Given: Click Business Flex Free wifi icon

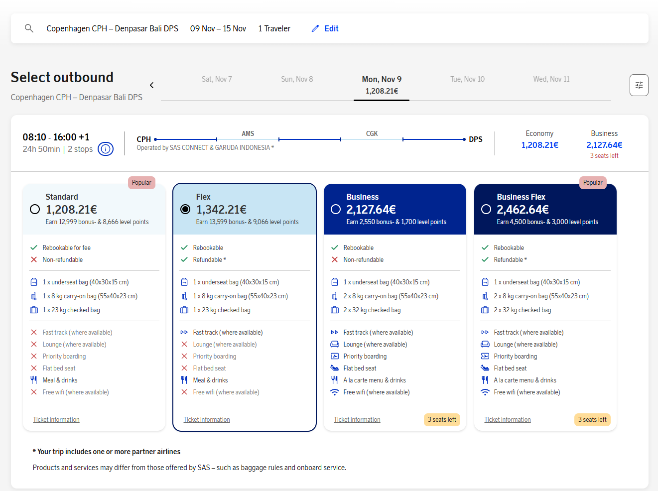Looking at the screenshot, I should pyautogui.click(x=485, y=392).
